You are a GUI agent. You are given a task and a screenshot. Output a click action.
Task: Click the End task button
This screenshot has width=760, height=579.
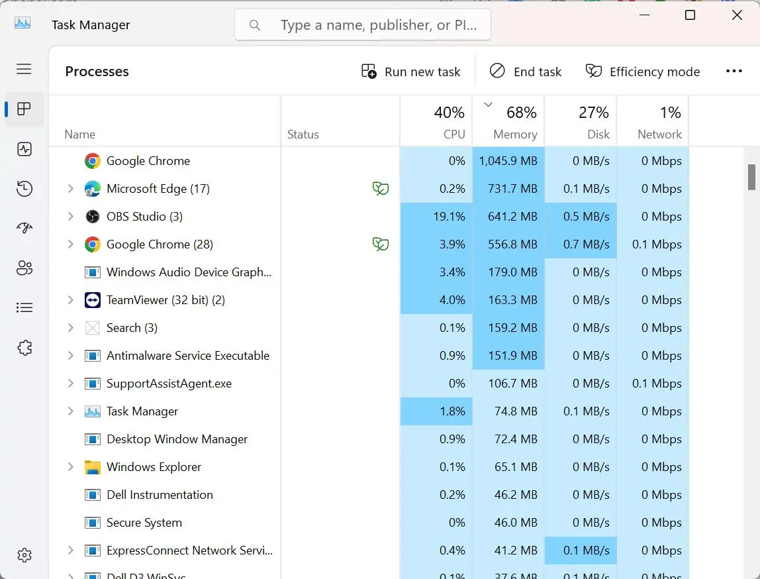click(x=525, y=72)
